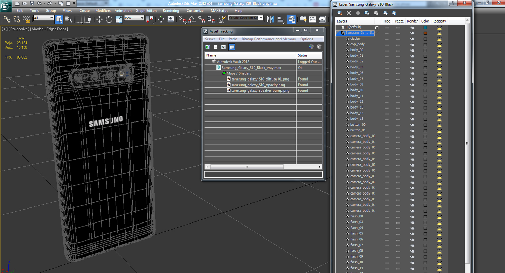Image resolution: width=505 pixels, height=273 pixels.
Task: Click Asset Tracking status log icon
Action: 215,47
